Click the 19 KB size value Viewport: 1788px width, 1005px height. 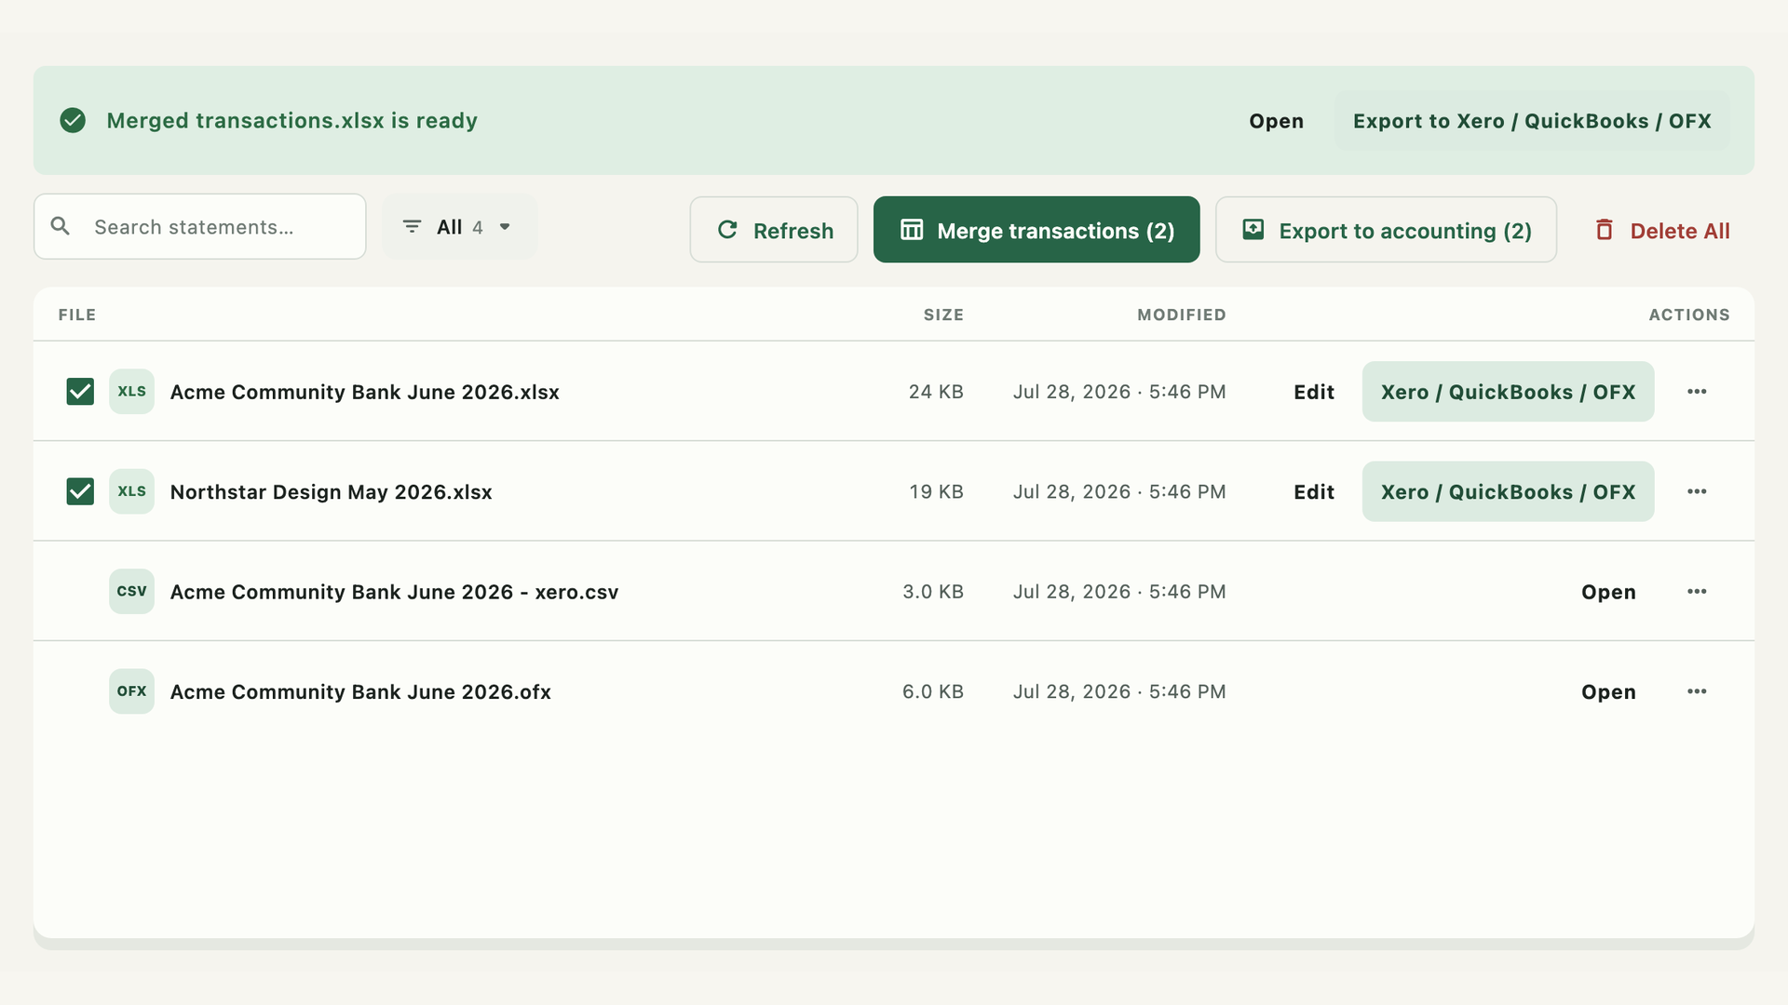[x=936, y=491]
